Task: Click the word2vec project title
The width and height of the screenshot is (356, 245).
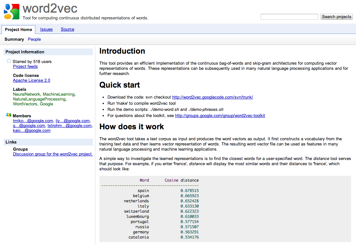Action: pyautogui.click(x=50, y=8)
